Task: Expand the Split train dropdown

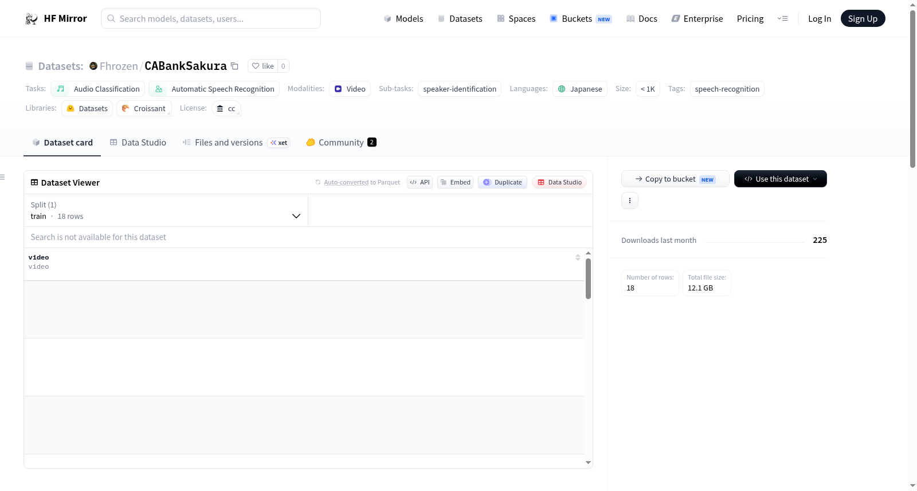Action: [166, 210]
